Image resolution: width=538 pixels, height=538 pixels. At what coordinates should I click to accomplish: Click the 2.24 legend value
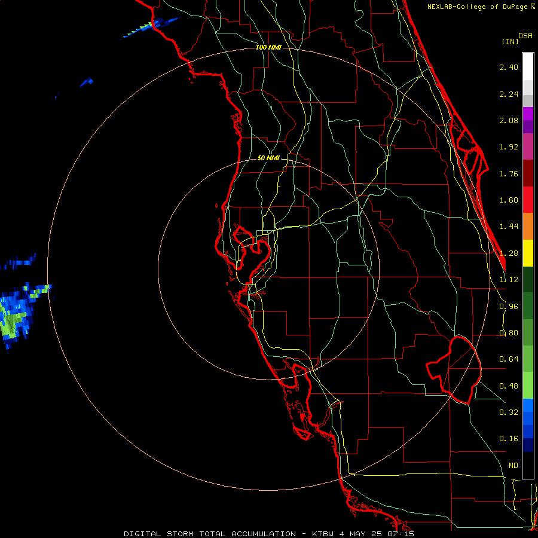(509, 94)
